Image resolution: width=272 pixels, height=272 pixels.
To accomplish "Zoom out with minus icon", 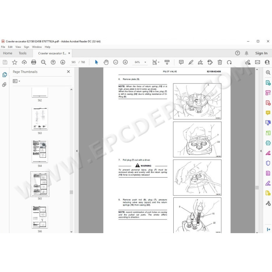I will 115,62.
